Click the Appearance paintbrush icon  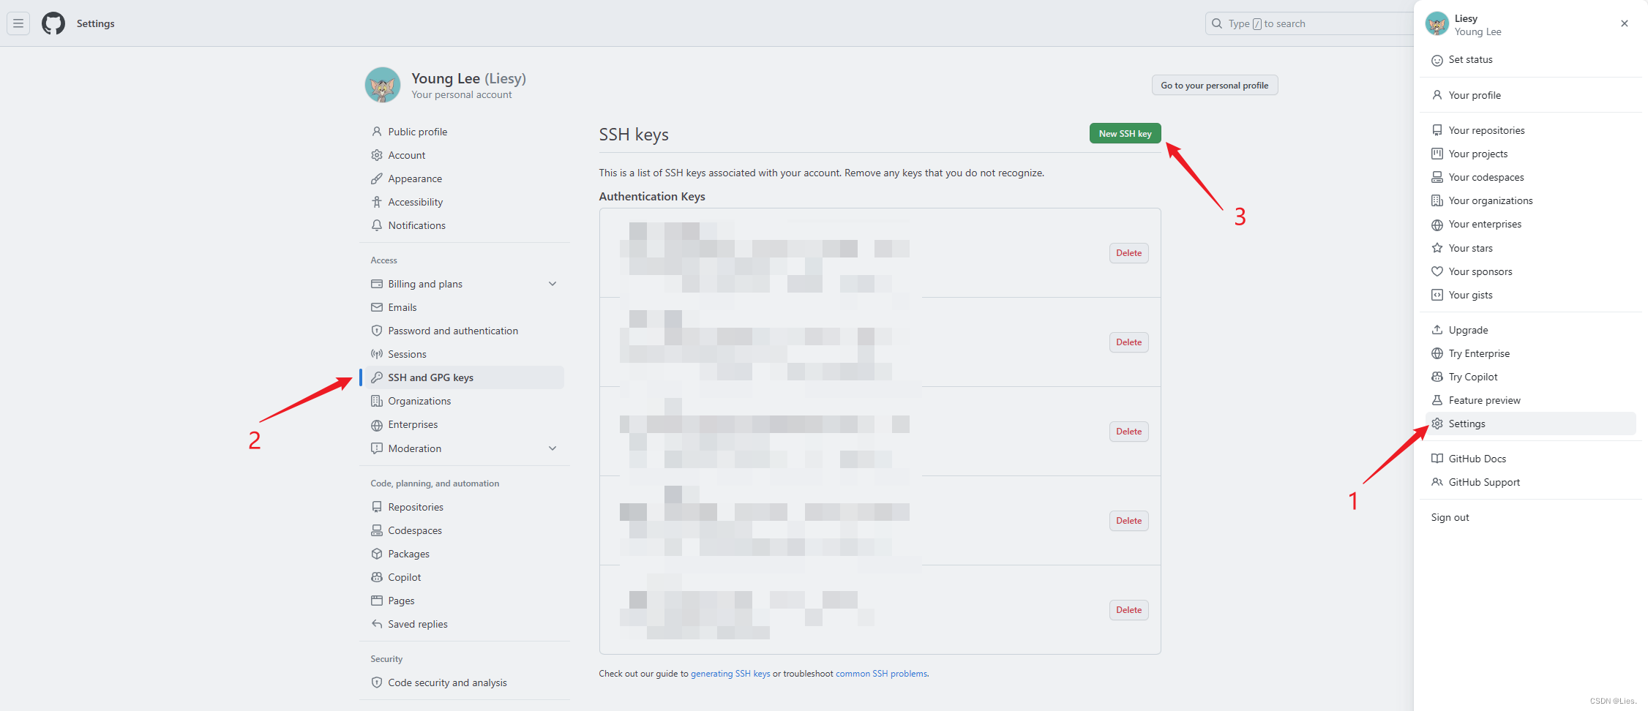[x=377, y=178]
